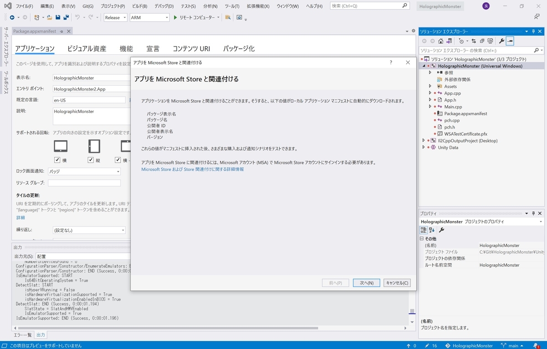This screenshot has height=349, width=547.
Task: Open the Release configuration dropdown
Action: 116,17
